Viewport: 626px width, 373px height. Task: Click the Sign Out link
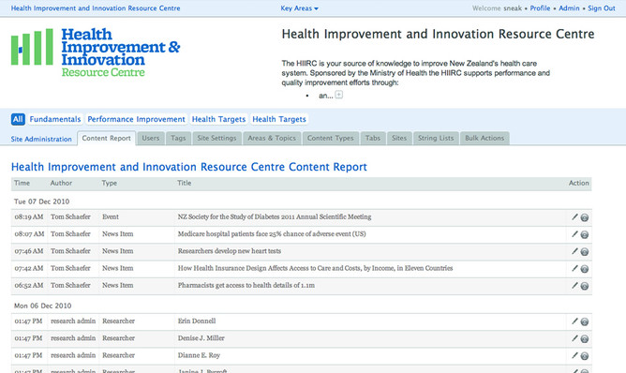602,8
